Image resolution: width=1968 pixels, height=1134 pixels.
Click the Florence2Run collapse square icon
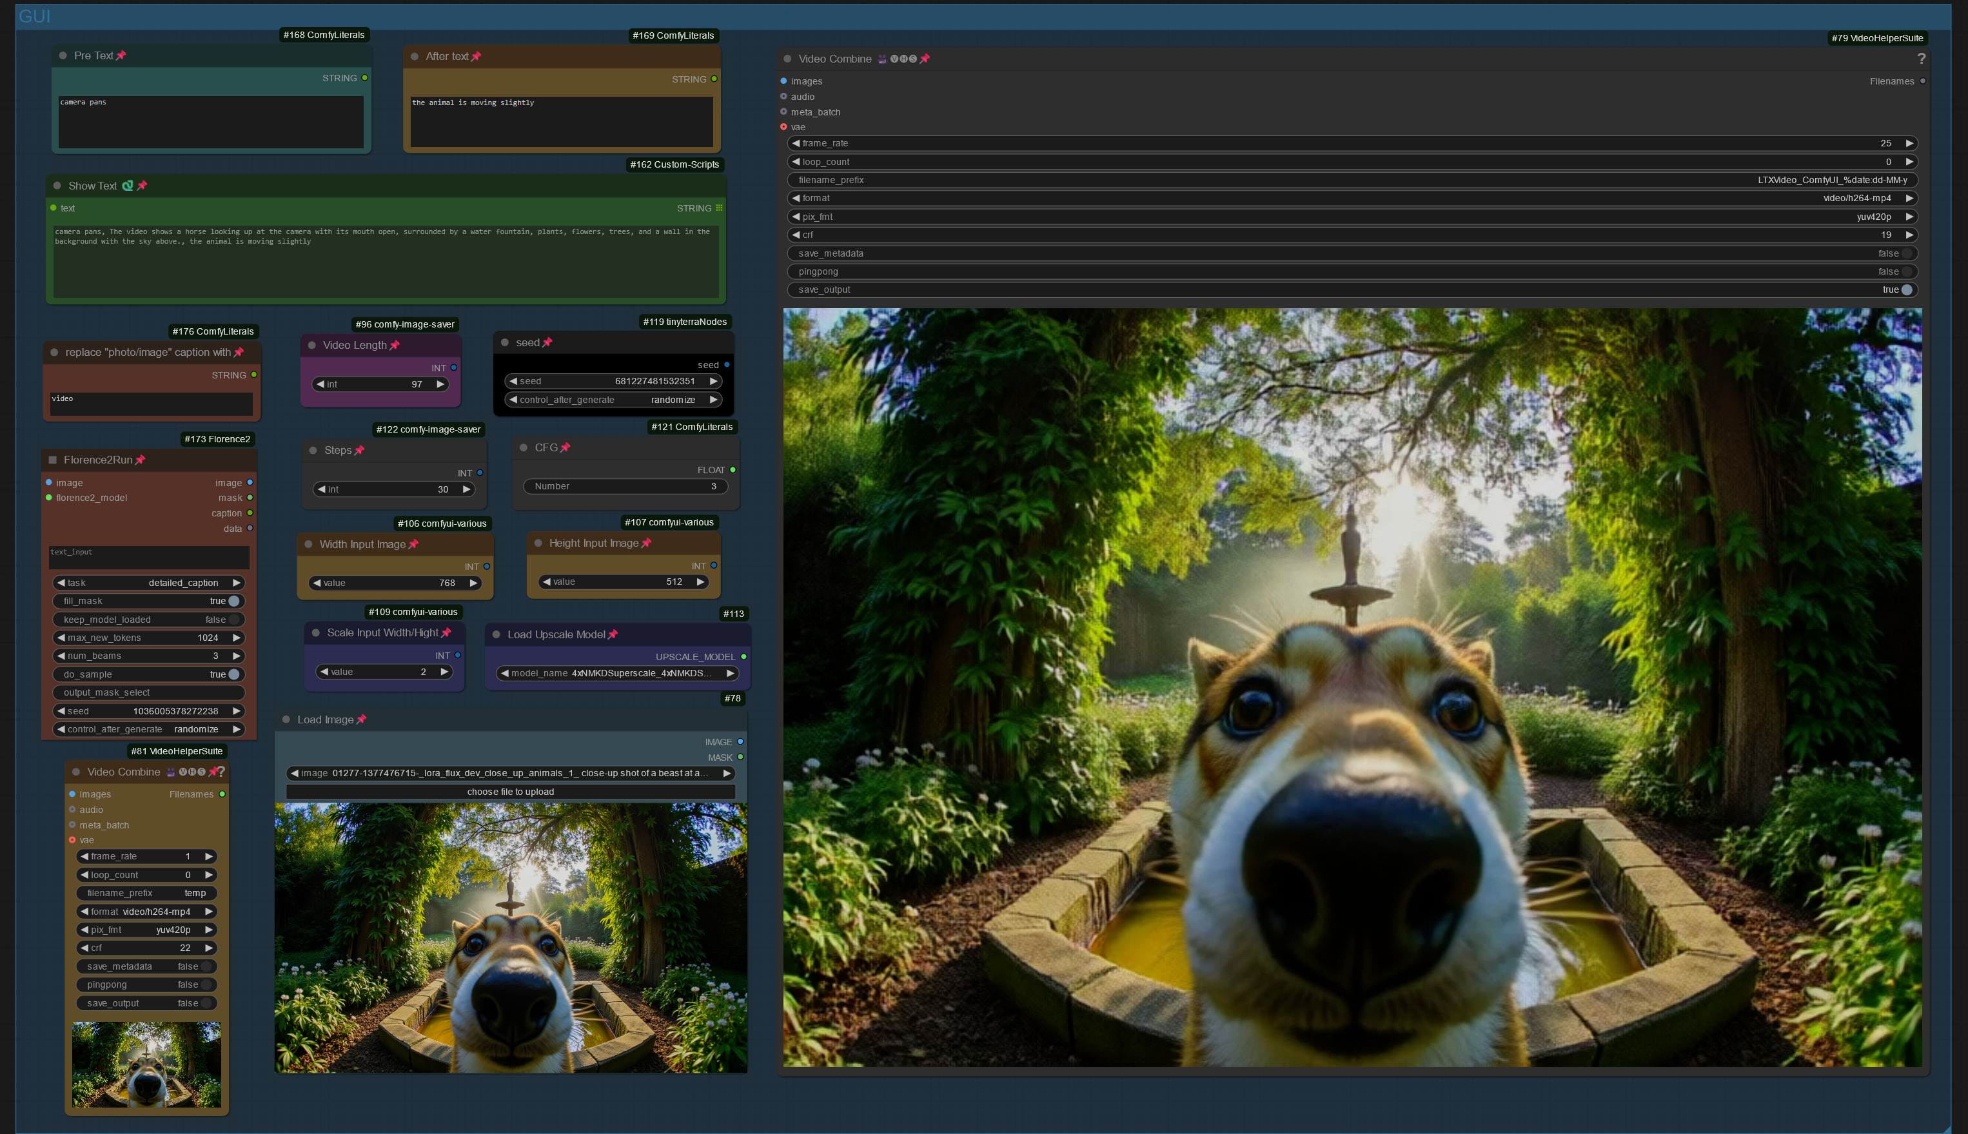pos(53,460)
